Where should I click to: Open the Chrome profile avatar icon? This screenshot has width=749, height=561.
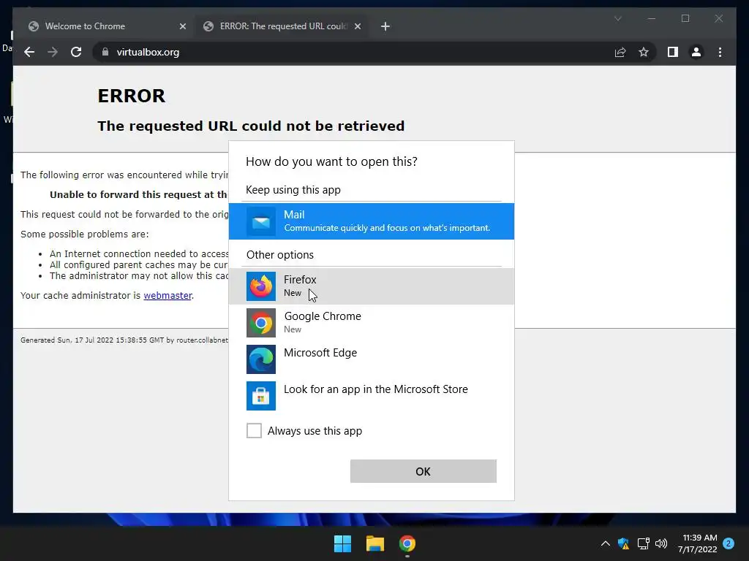tap(696, 52)
